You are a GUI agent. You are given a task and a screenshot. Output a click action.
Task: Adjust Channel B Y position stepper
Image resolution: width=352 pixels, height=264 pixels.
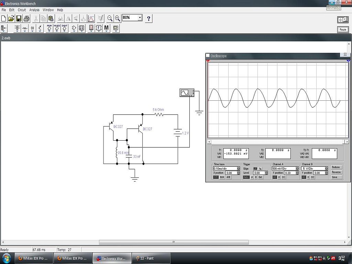point(327,173)
